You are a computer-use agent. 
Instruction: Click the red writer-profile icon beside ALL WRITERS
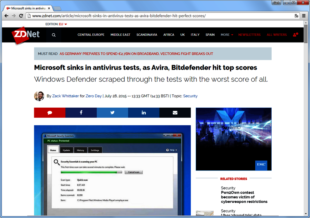tap(295, 35)
